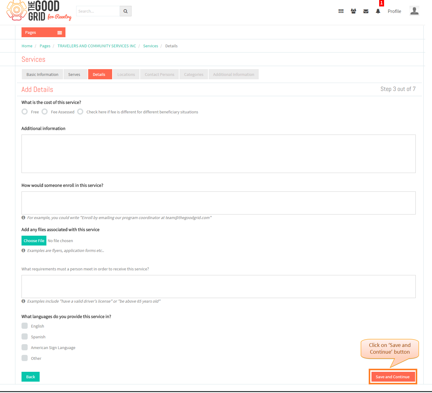This screenshot has width=432, height=393.
Task: Click the Back button
Action: (x=30, y=377)
